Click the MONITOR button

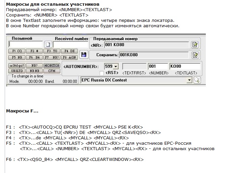(52, 65)
